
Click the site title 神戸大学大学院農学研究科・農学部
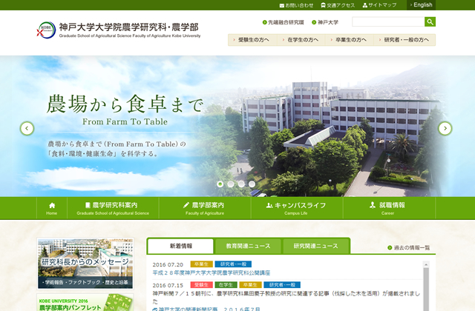tap(128, 27)
